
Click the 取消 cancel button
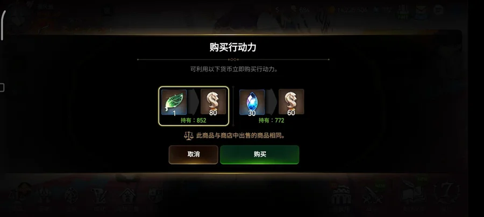[194, 155]
